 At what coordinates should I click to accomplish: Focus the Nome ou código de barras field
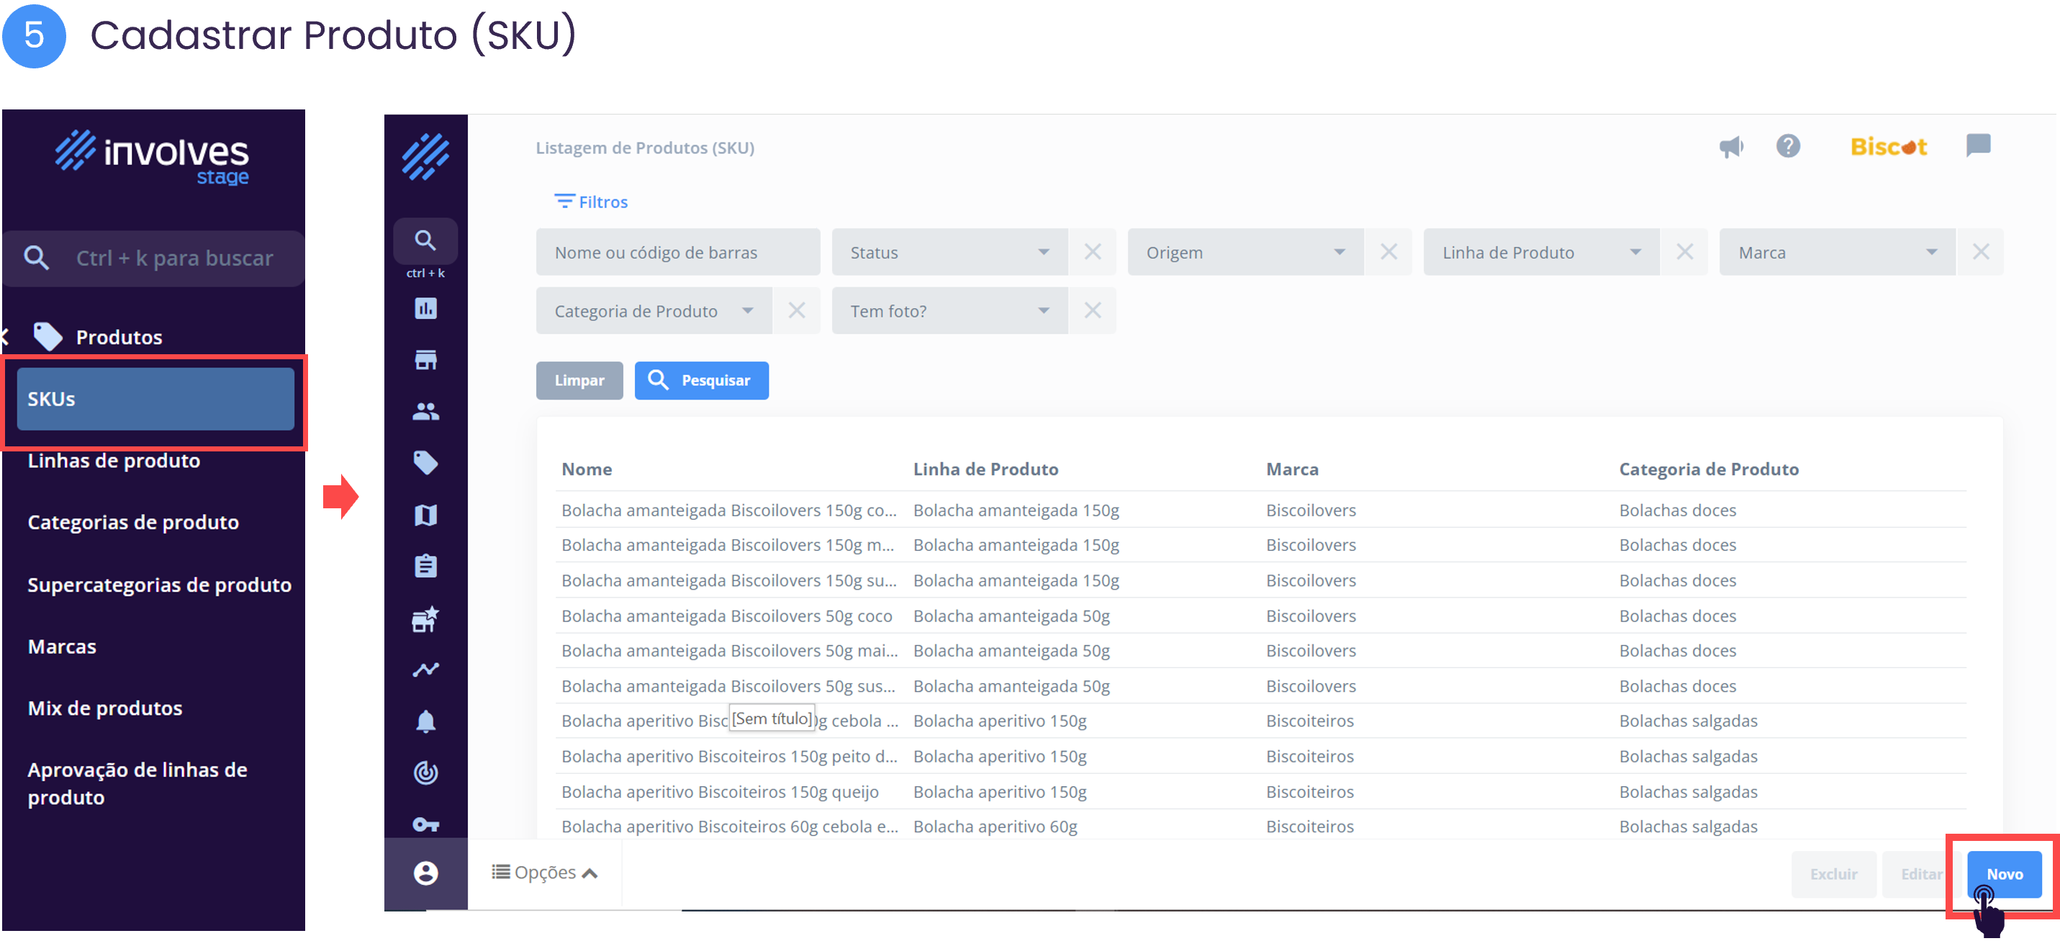(677, 252)
